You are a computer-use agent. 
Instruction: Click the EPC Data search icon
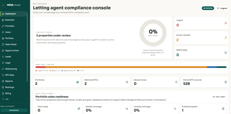3,75
